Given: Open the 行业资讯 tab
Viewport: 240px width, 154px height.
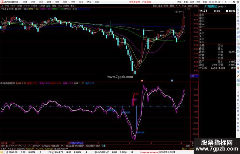Looking at the screenshot, I should coord(39,149).
